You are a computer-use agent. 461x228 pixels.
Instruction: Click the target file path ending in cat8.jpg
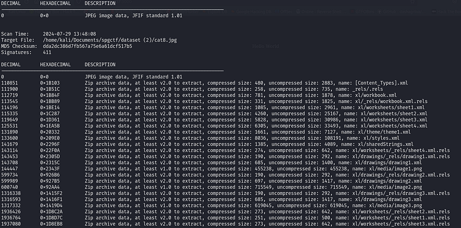point(110,40)
